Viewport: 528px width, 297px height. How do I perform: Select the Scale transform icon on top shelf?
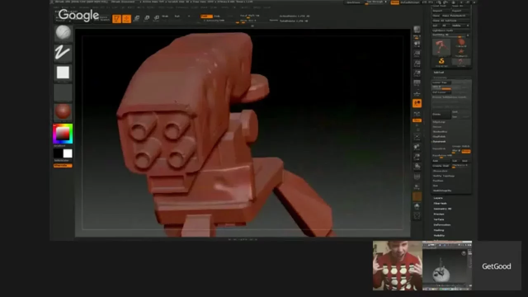click(147, 19)
